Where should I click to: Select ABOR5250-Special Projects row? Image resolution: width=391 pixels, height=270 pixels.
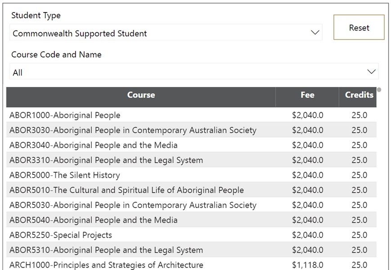click(x=191, y=235)
